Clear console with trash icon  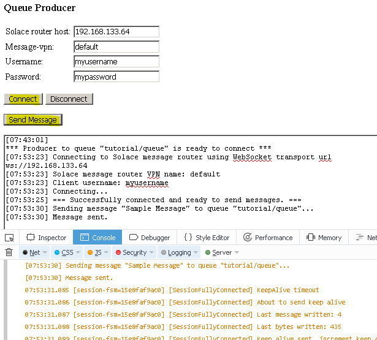click(x=9, y=252)
